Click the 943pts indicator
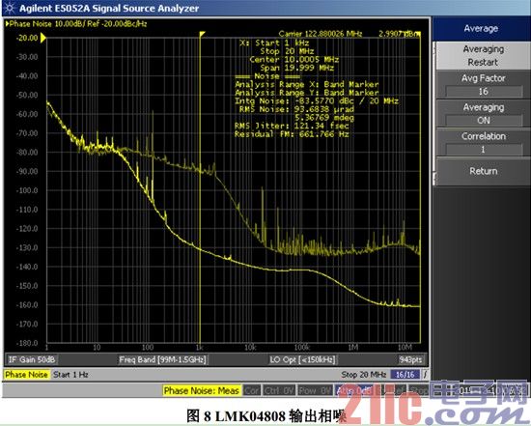 410,360
